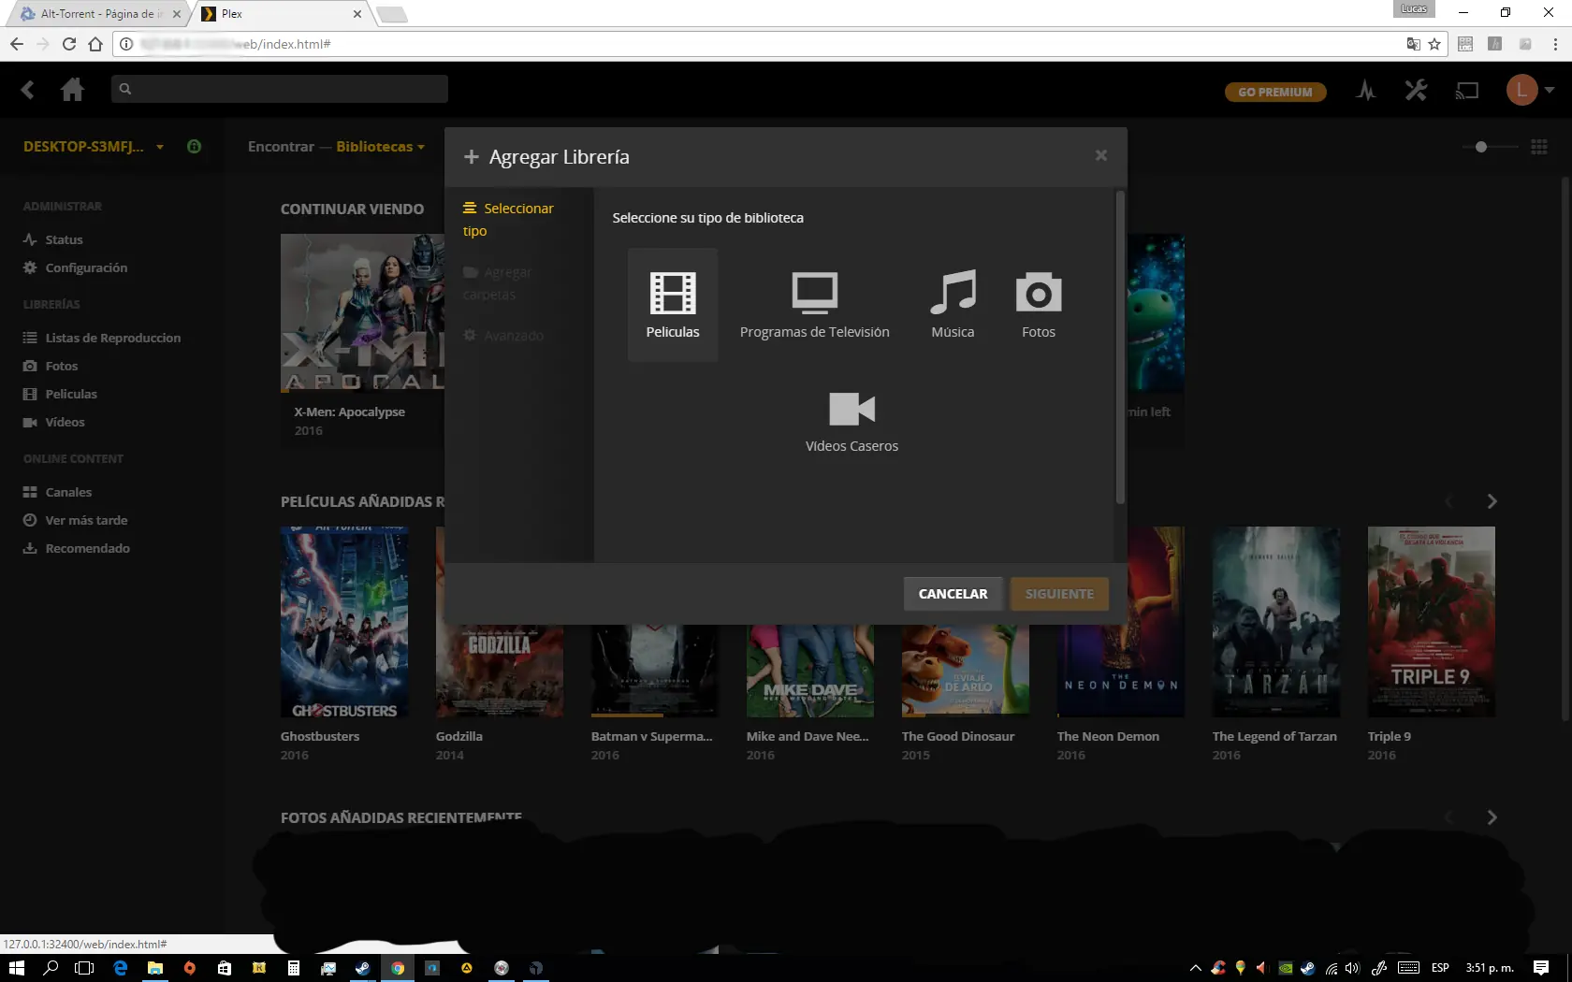1572x982 pixels.
Task: Open Chrome's three-dot menu
Action: pos(1555,44)
